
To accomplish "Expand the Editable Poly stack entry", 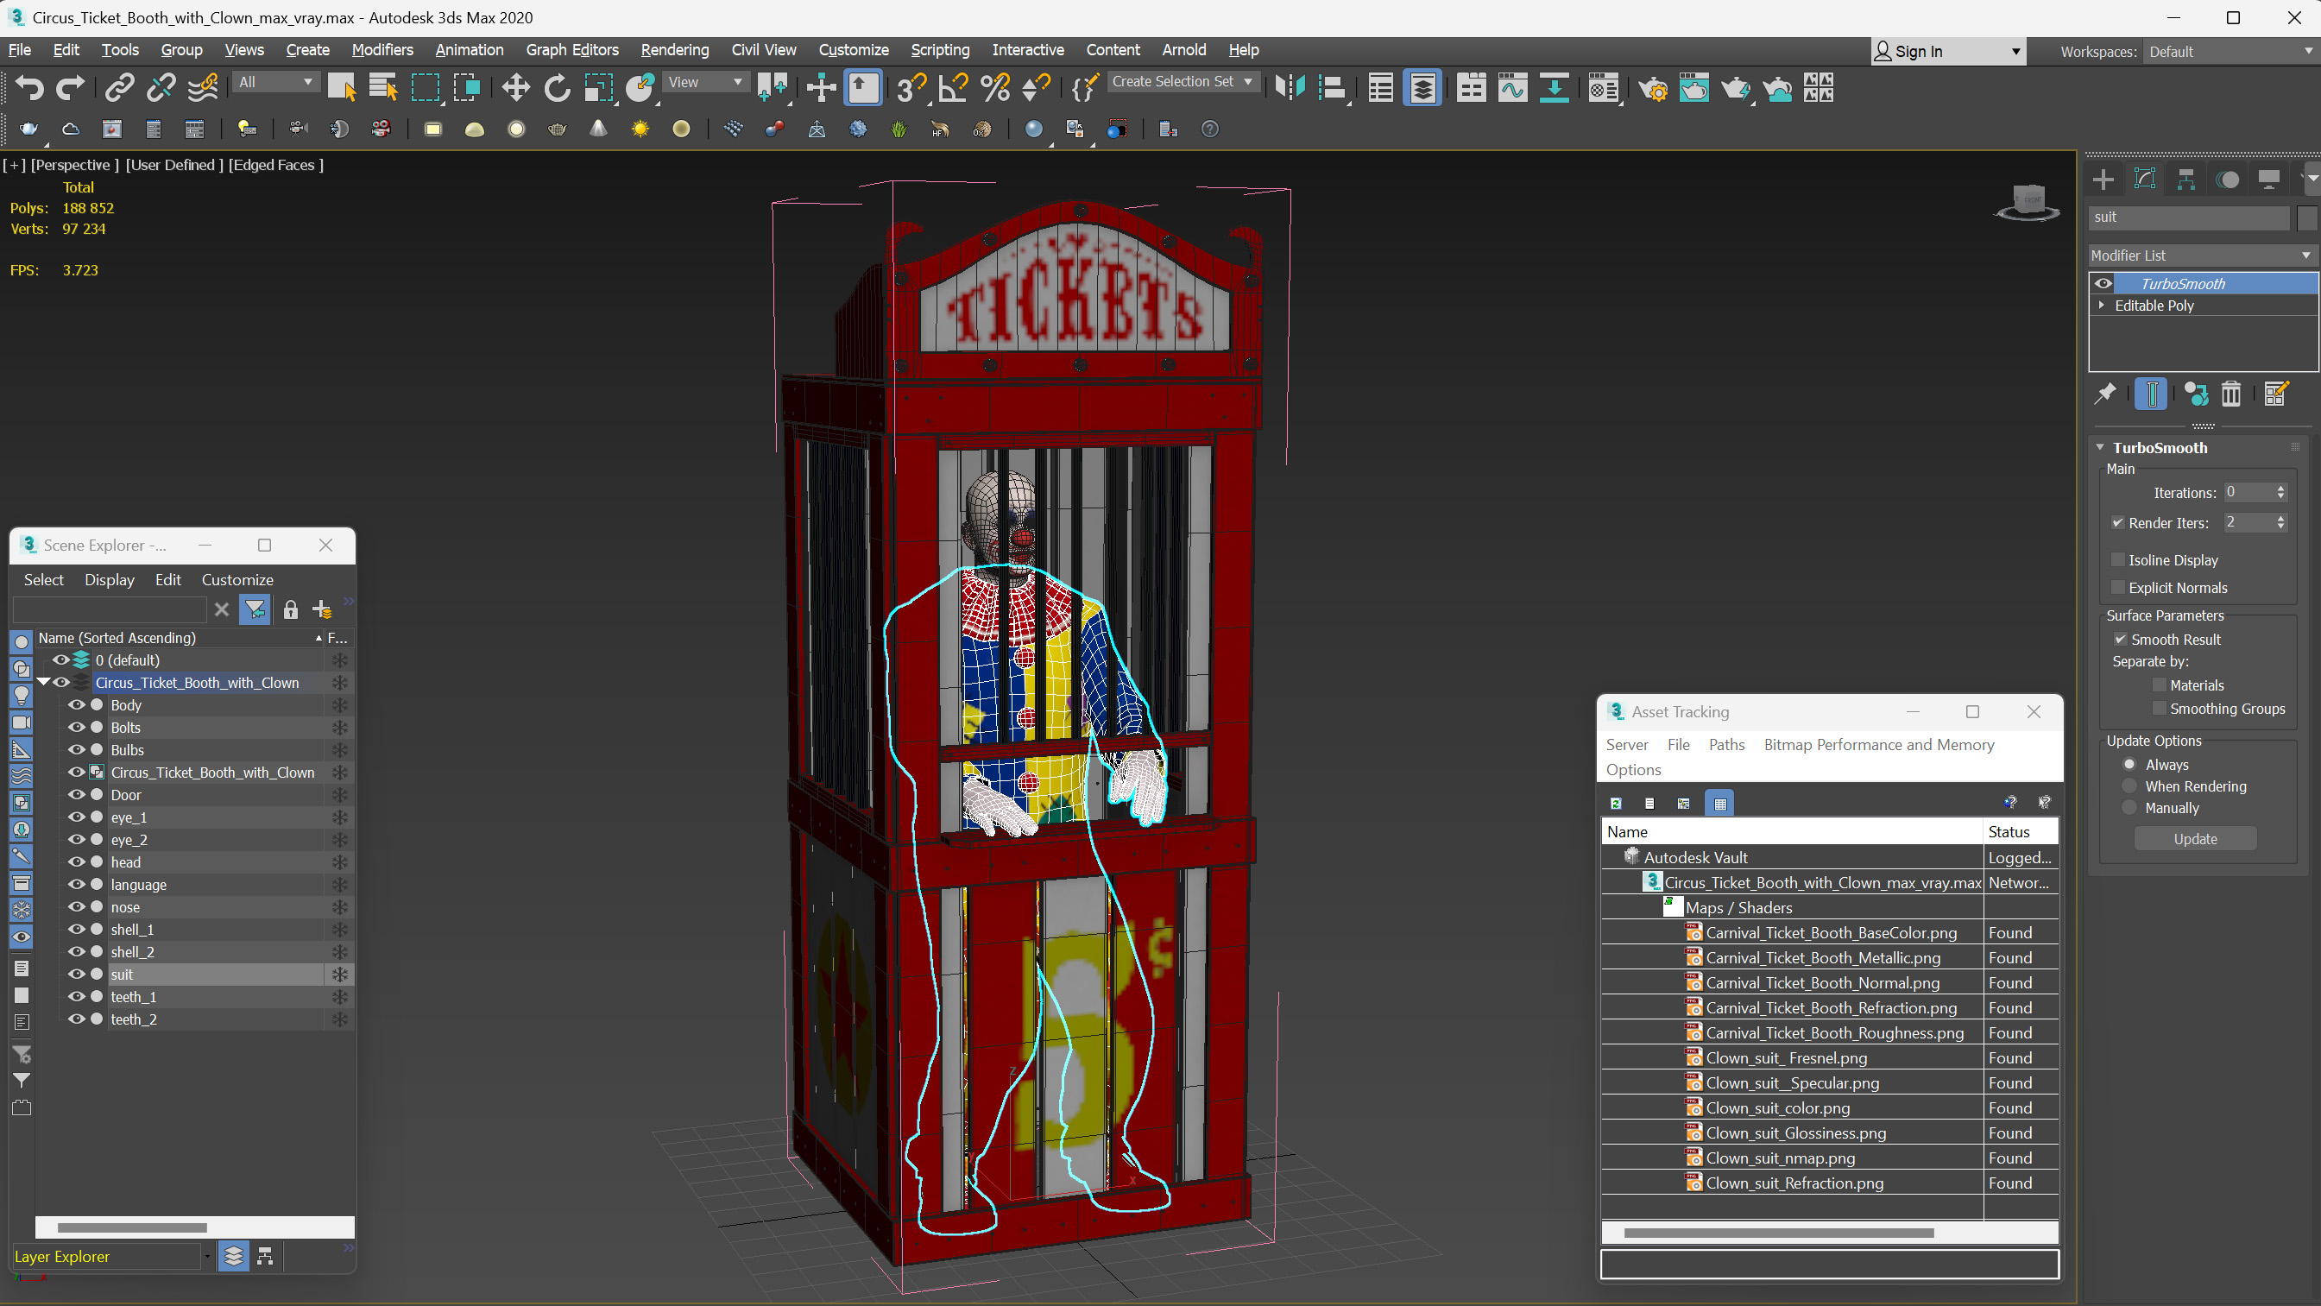I will [2102, 306].
